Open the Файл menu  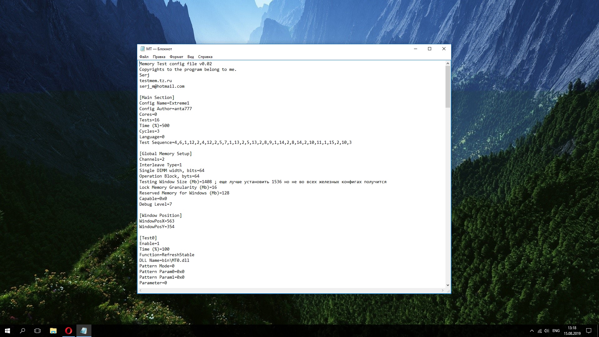pyautogui.click(x=144, y=57)
